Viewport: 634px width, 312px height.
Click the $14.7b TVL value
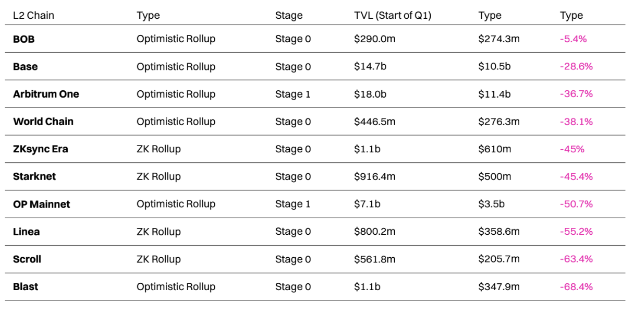pos(371,67)
